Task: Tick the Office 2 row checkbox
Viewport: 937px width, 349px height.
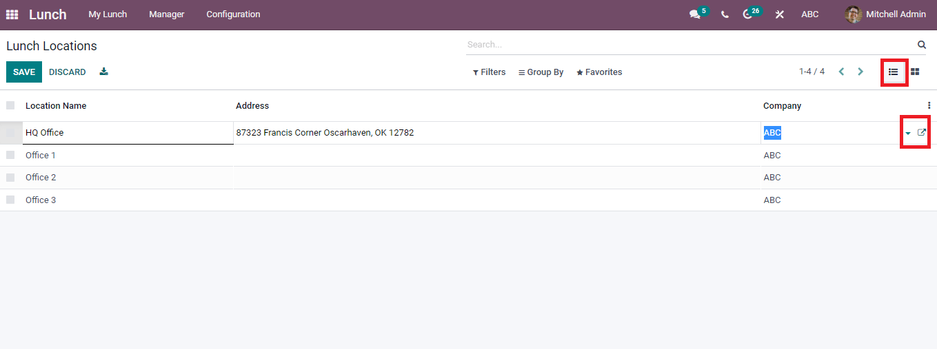Action: point(10,177)
